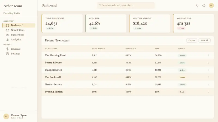Viewport: 218px width, 122px height.
Task: Open Newsletters section
Action: [19, 30]
